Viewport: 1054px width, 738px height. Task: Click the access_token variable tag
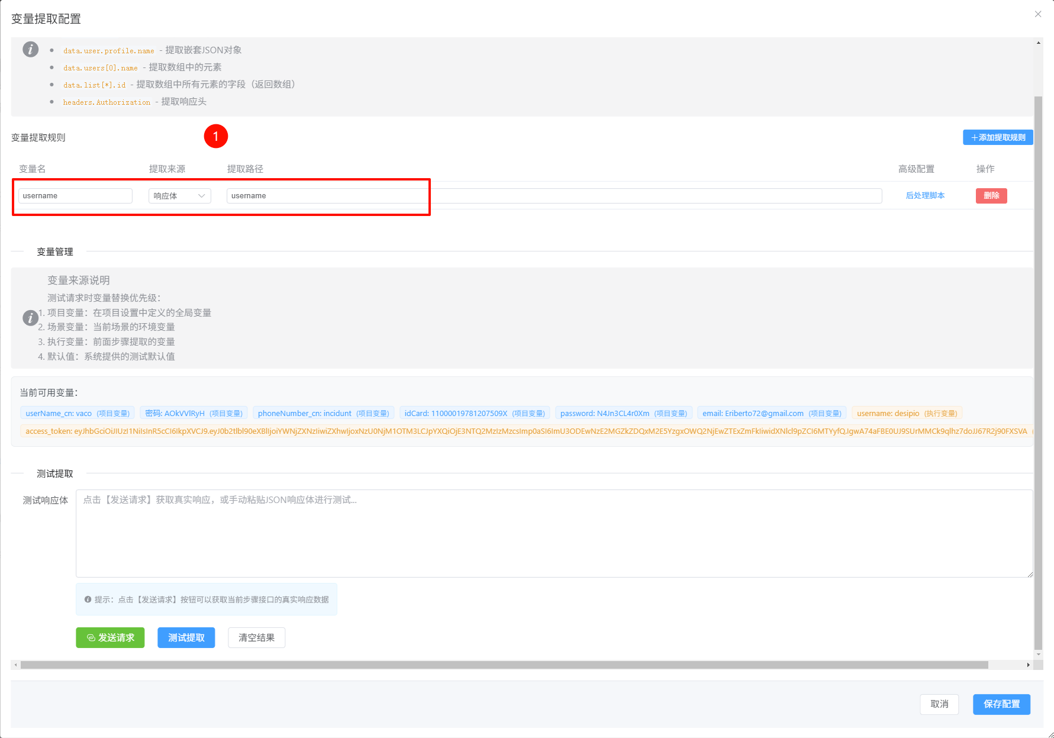[526, 431]
